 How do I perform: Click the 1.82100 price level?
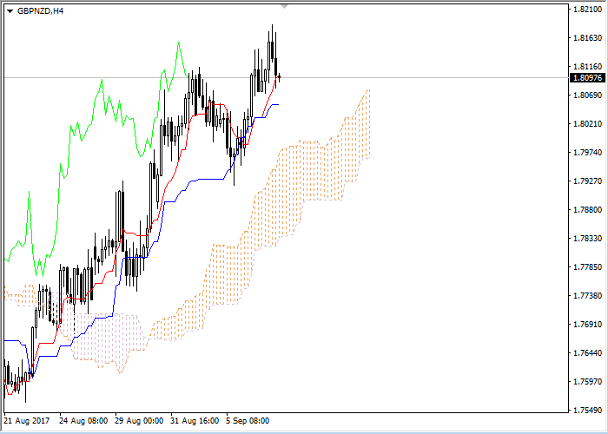tap(587, 10)
